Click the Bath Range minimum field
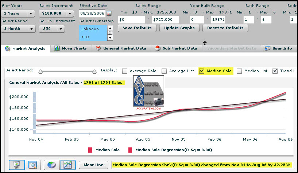The image size is (298, 173). pyautogui.click(x=249, y=20)
